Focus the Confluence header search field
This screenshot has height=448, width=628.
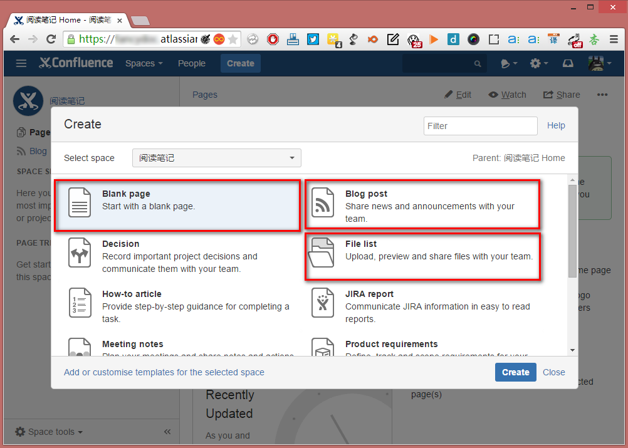(444, 63)
